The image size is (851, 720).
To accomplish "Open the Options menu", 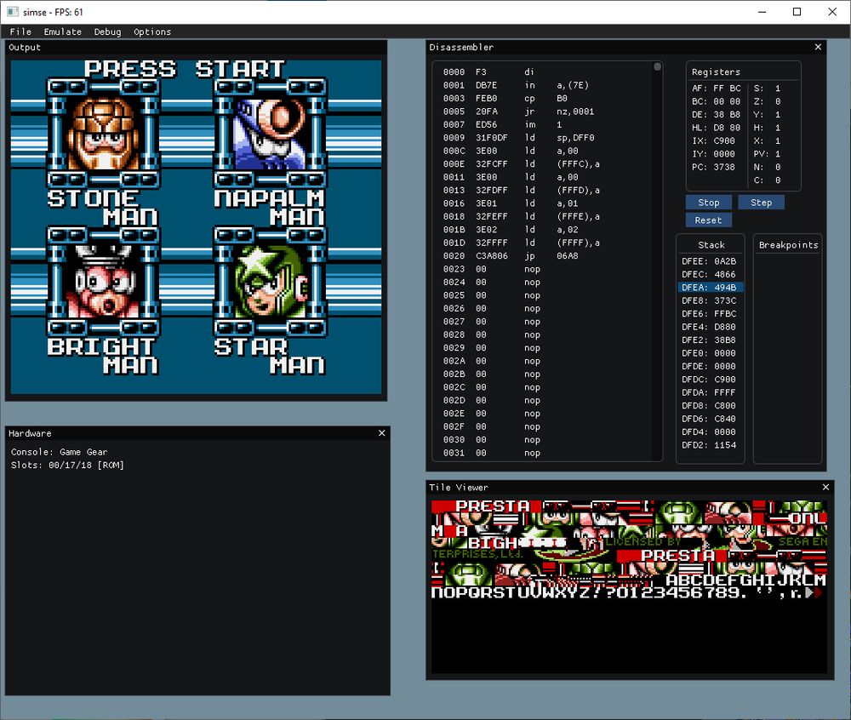I will pyautogui.click(x=152, y=31).
